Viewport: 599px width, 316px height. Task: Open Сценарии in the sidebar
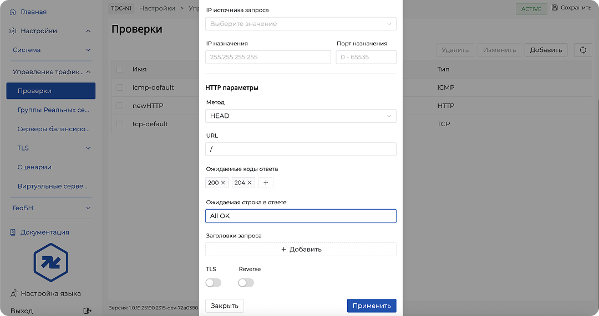point(34,167)
